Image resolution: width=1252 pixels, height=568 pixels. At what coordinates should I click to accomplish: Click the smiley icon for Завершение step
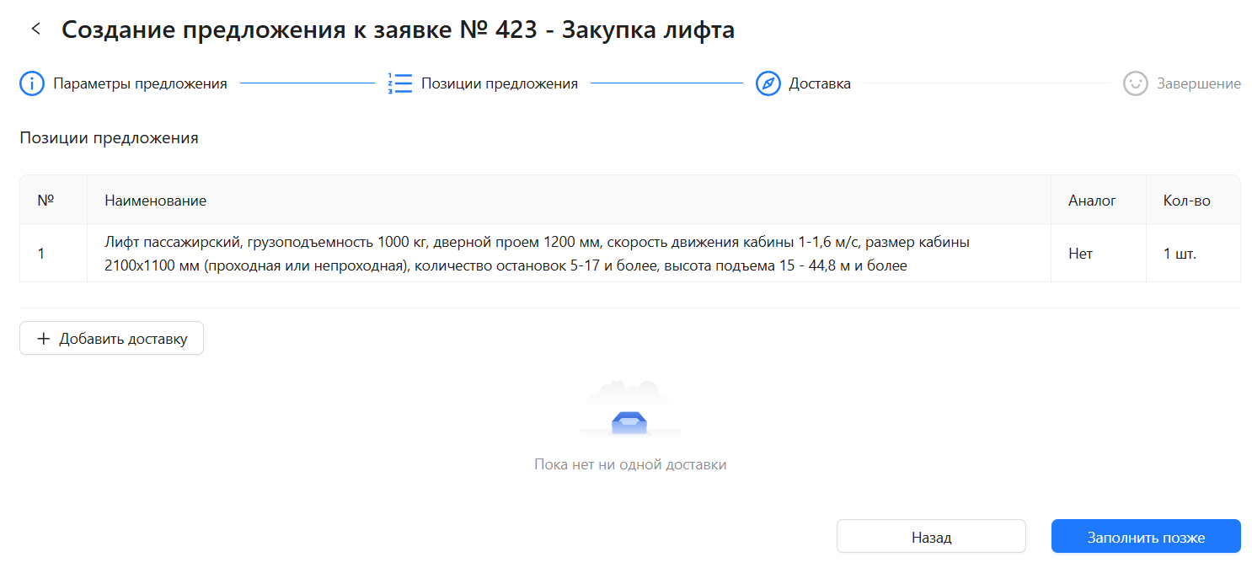1136,84
